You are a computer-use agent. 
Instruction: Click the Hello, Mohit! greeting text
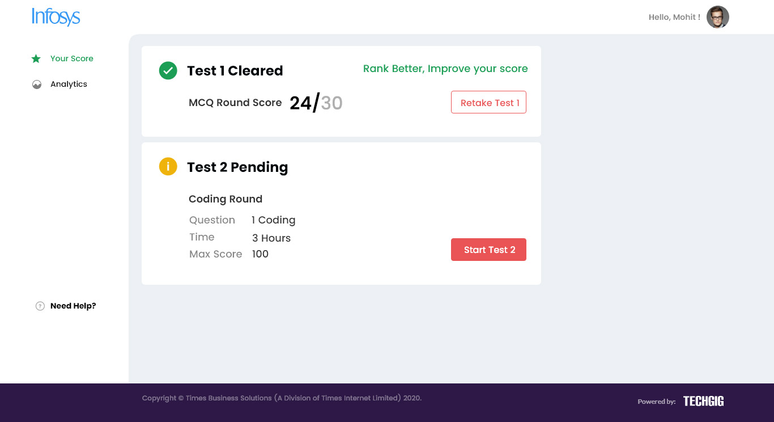coord(674,17)
